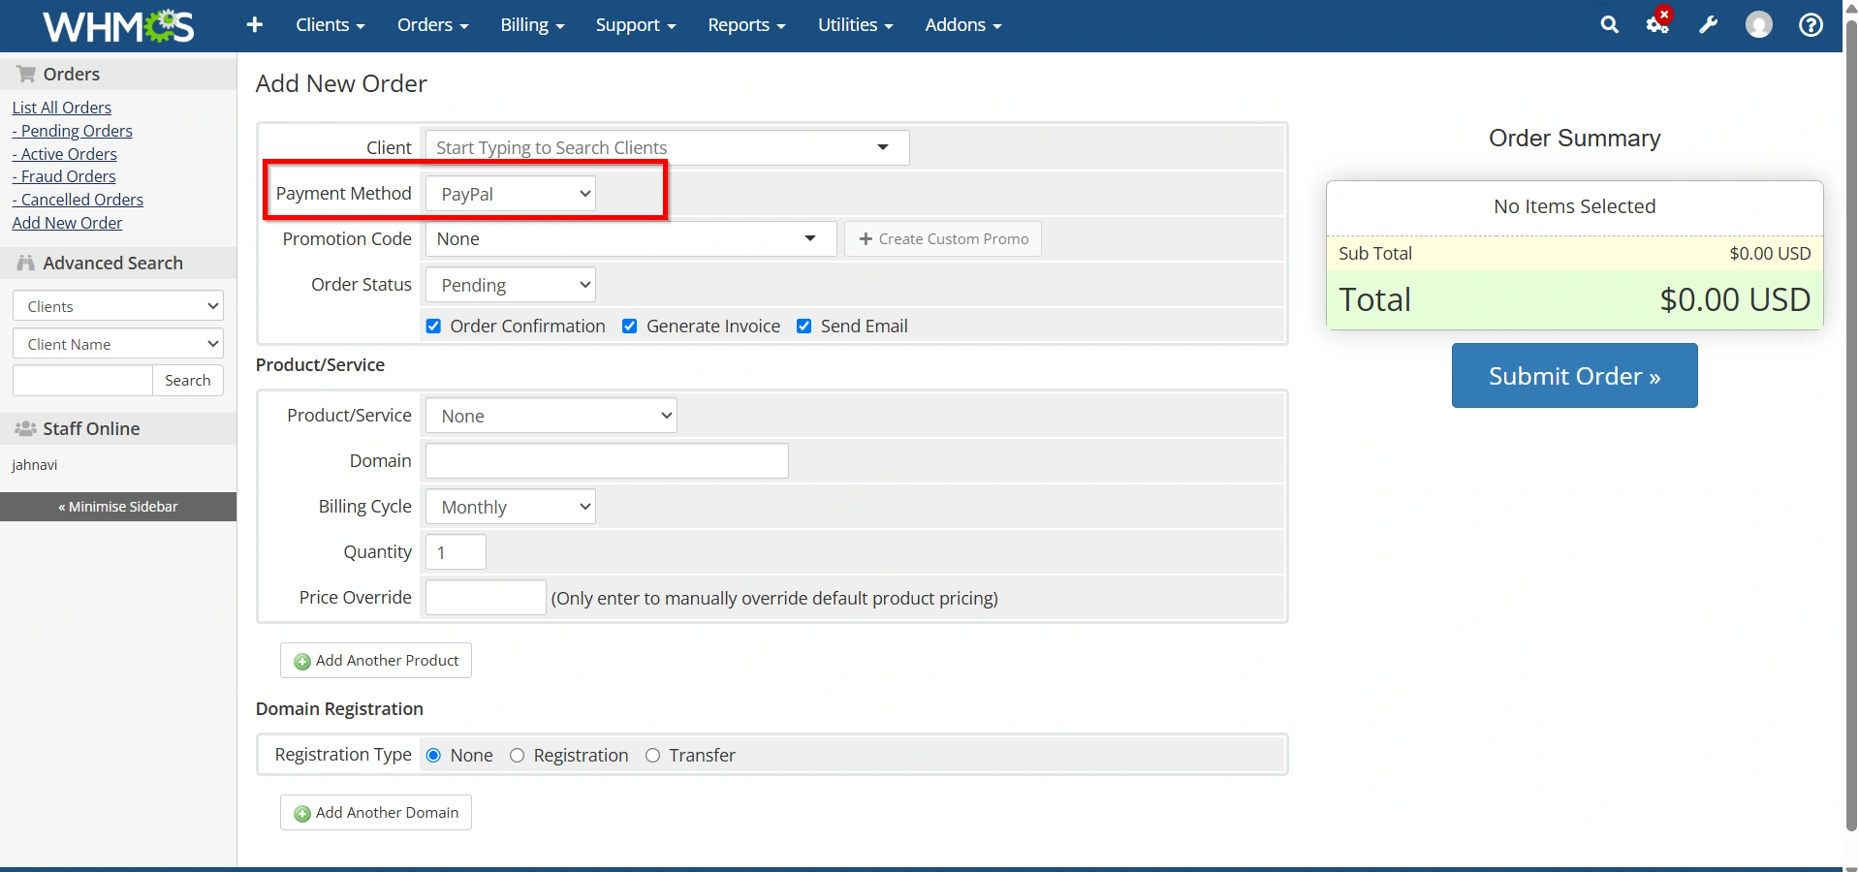Screen dimensions: 1859x872
Task: Click the WHMCS logo
Action: (x=118, y=26)
